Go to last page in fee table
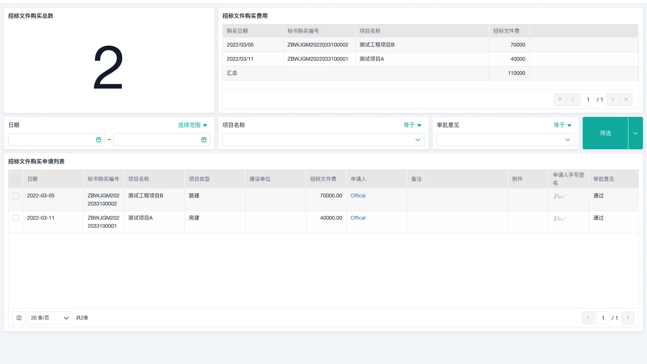The height and width of the screenshot is (364, 647). tap(626, 99)
